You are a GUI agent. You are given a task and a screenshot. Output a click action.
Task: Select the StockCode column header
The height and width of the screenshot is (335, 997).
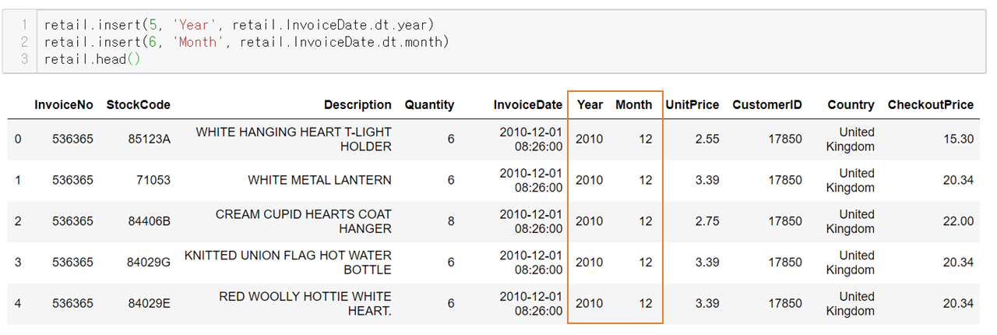[x=139, y=104]
